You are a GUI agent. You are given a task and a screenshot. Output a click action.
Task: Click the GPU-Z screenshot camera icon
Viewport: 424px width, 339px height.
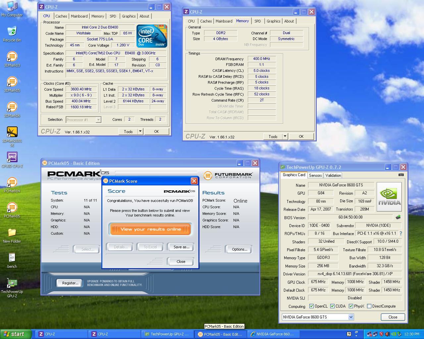(x=401, y=175)
